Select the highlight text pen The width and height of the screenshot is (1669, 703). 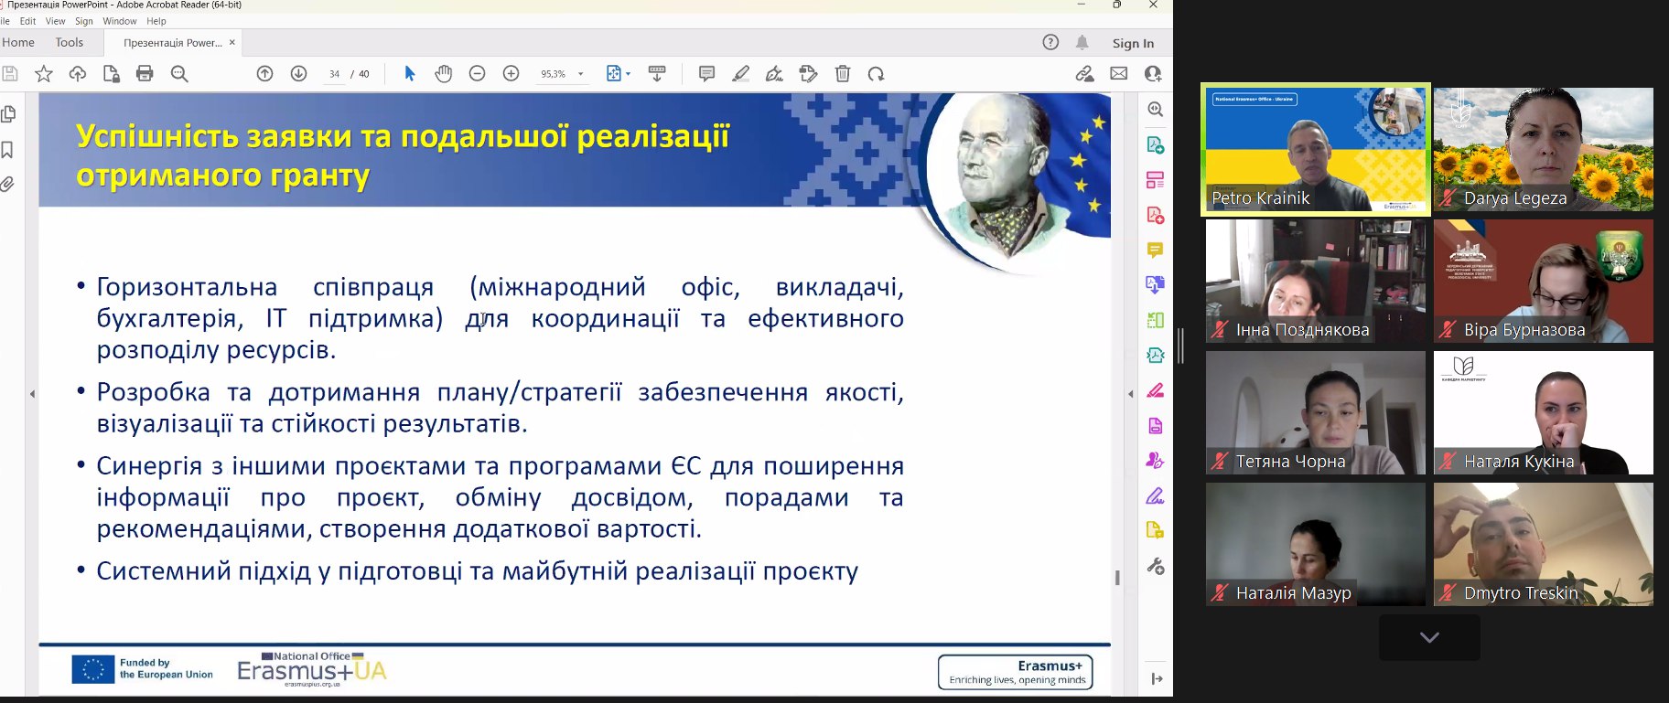click(x=741, y=74)
